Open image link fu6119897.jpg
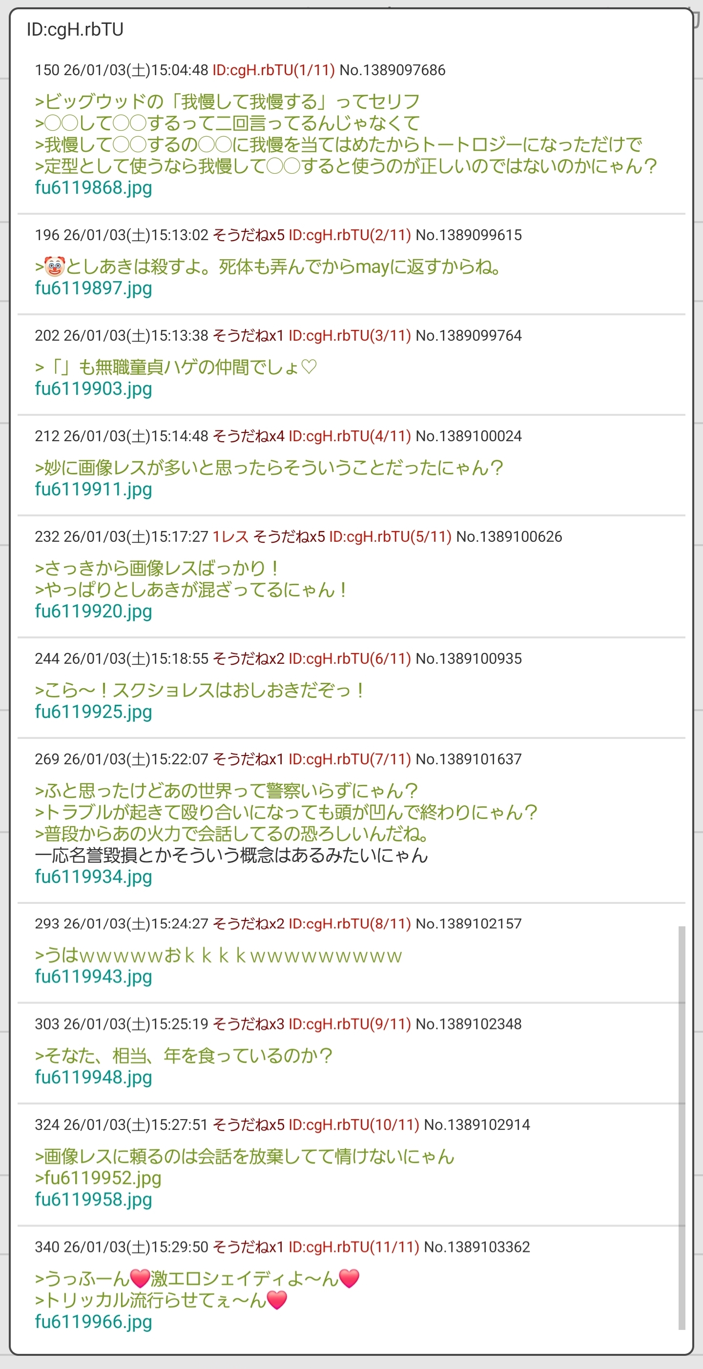The width and height of the screenshot is (703, 1369). [94, 288]
